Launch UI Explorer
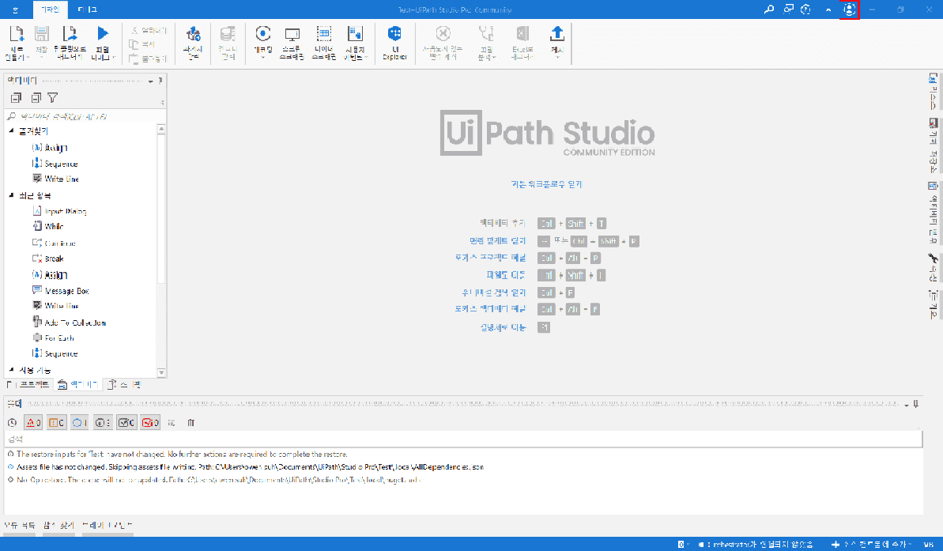The width and height of the screenshot is (943, 551). point(394,42)
